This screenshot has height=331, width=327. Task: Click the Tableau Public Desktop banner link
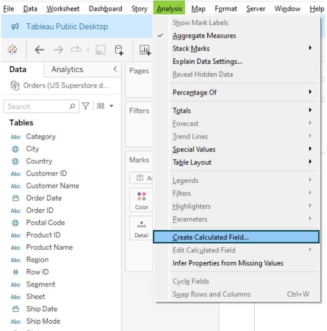pyautogui.click(x=67, y=27)
